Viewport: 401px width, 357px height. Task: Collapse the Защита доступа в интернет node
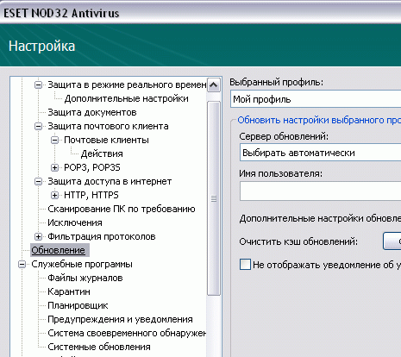[x=38, y=181]
